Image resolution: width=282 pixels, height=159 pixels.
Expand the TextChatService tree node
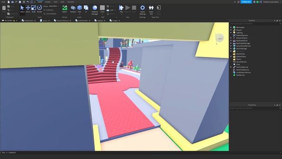[x=231, y=67]
